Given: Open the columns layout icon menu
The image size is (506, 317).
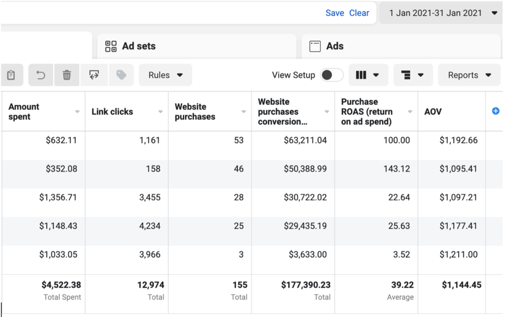Looking at the screenshot, I should click(x=368, y=75).
